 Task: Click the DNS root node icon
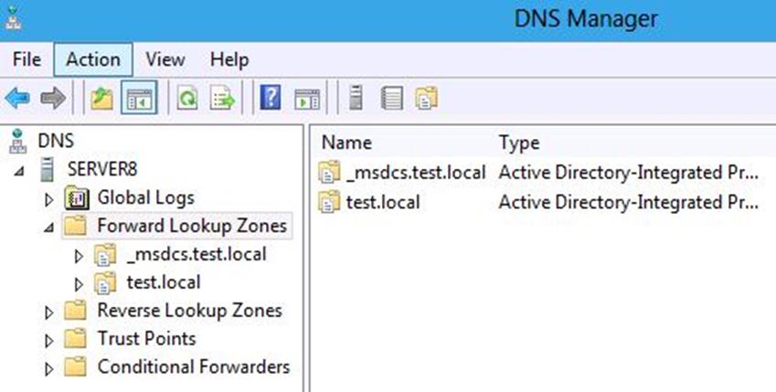pos(17,141)
